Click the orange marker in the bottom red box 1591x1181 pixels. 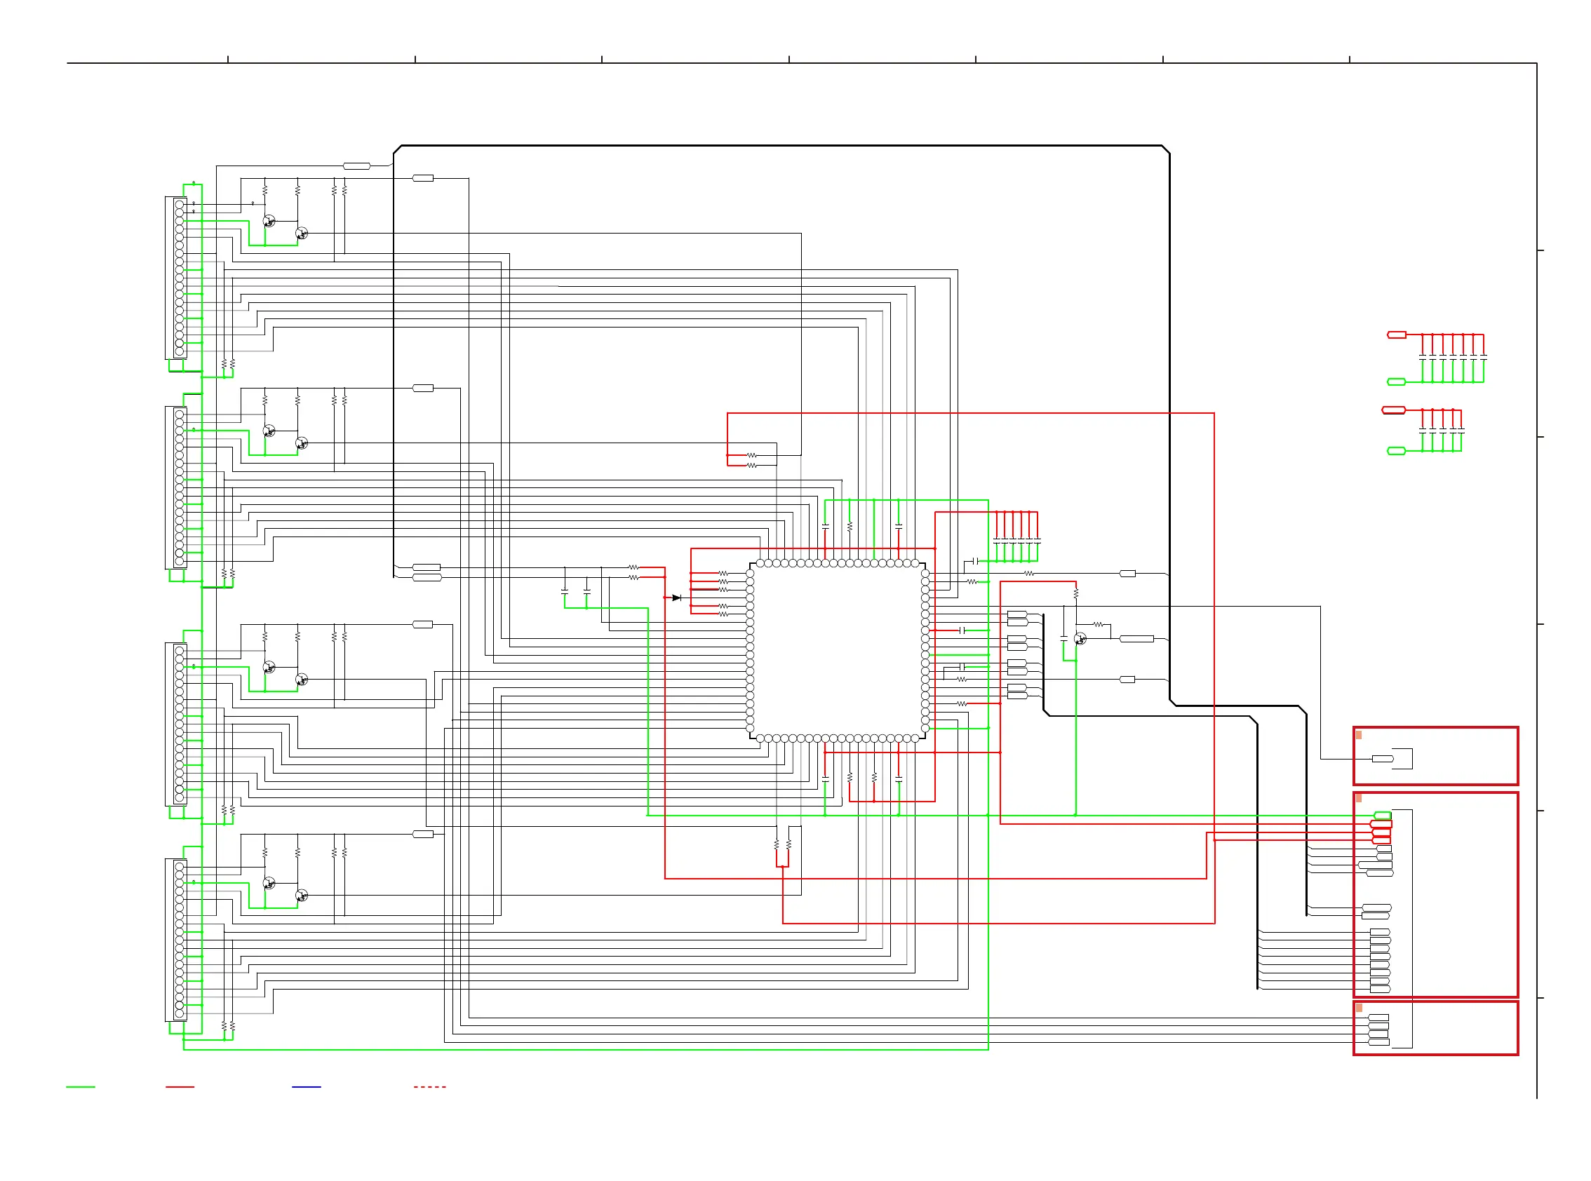(1358, 1008)
